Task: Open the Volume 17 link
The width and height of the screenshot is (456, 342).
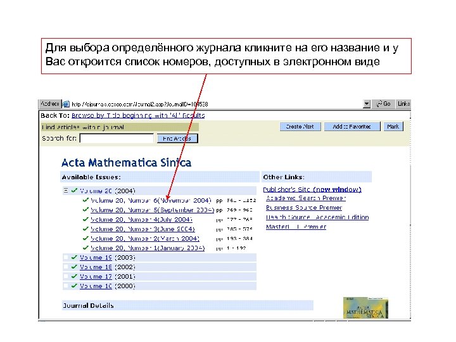Action: click(x=96, y=277)
